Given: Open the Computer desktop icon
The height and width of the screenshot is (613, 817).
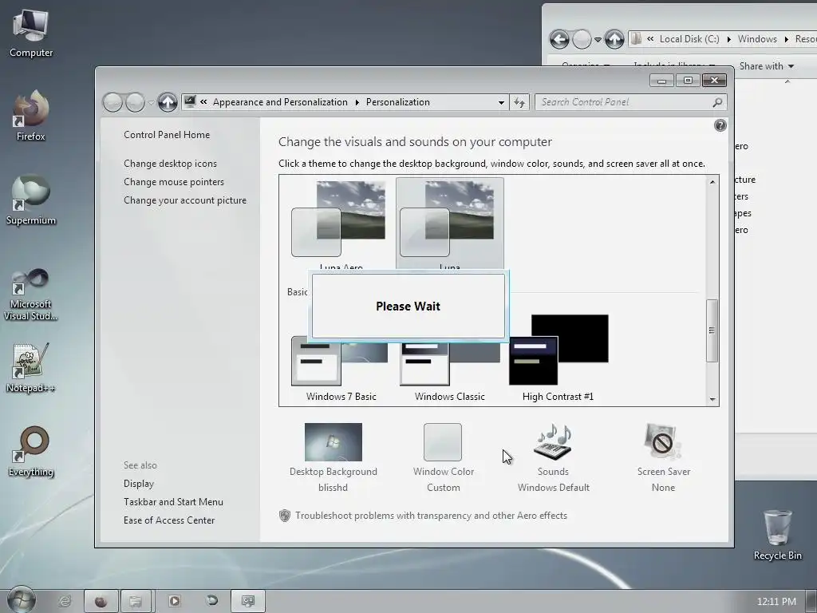Looking at the screenshot, I should (31, 32).
